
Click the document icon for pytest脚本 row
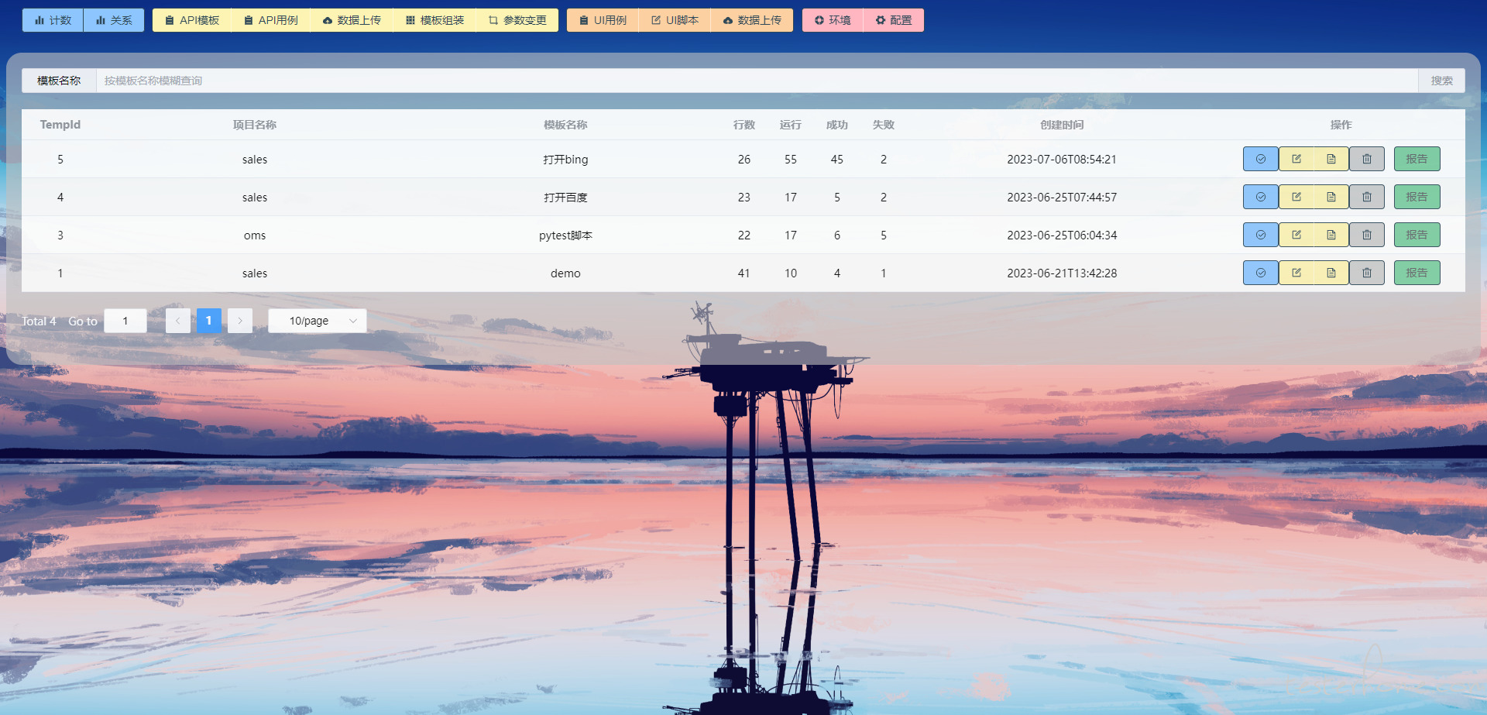[x=1331, y=235]
